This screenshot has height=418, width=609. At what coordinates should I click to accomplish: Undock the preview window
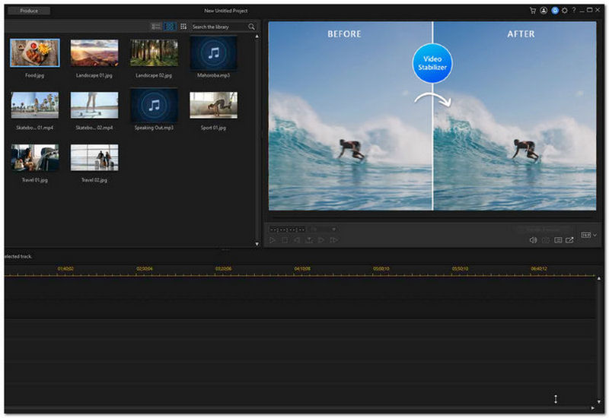(569, 240)
